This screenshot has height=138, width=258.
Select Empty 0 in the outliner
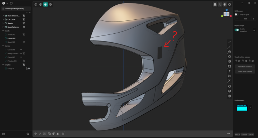pyautogui.click(x=10, y=68)
